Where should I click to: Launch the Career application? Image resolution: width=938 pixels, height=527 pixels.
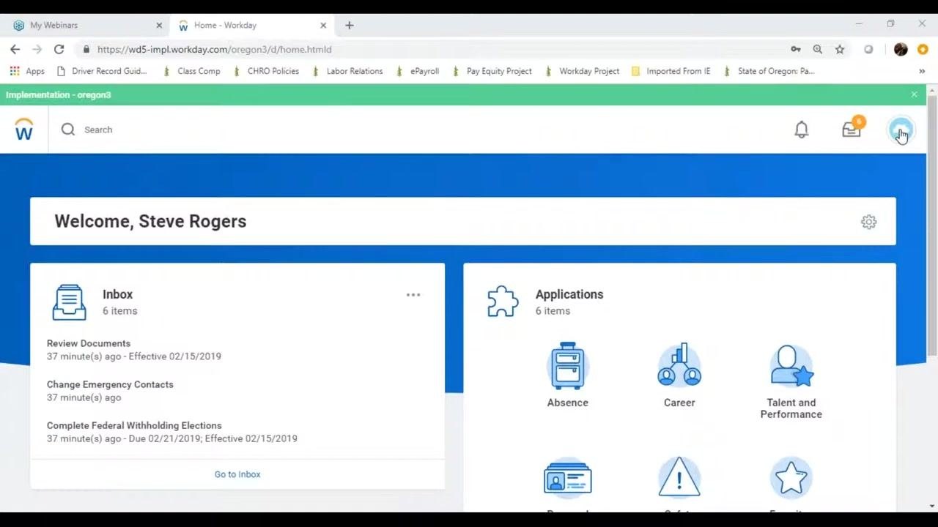coord(679,375)
